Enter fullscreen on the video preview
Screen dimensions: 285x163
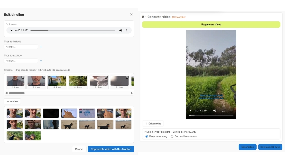[223, 111]
